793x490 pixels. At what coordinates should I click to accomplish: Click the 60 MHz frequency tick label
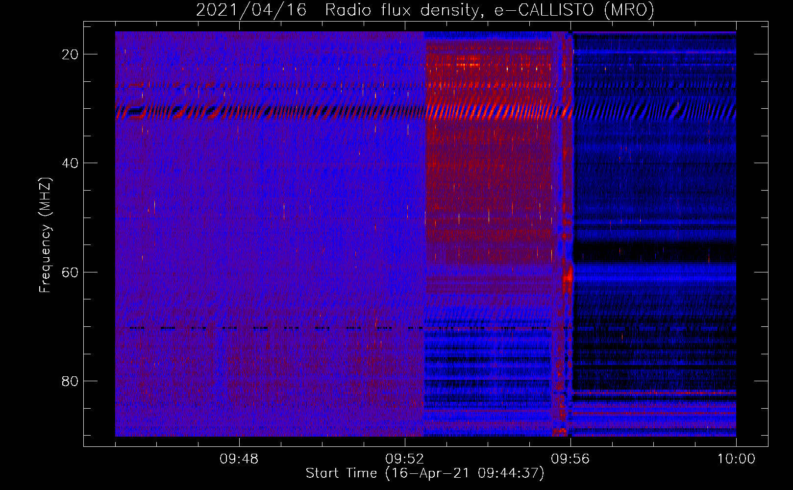[70, 272]
